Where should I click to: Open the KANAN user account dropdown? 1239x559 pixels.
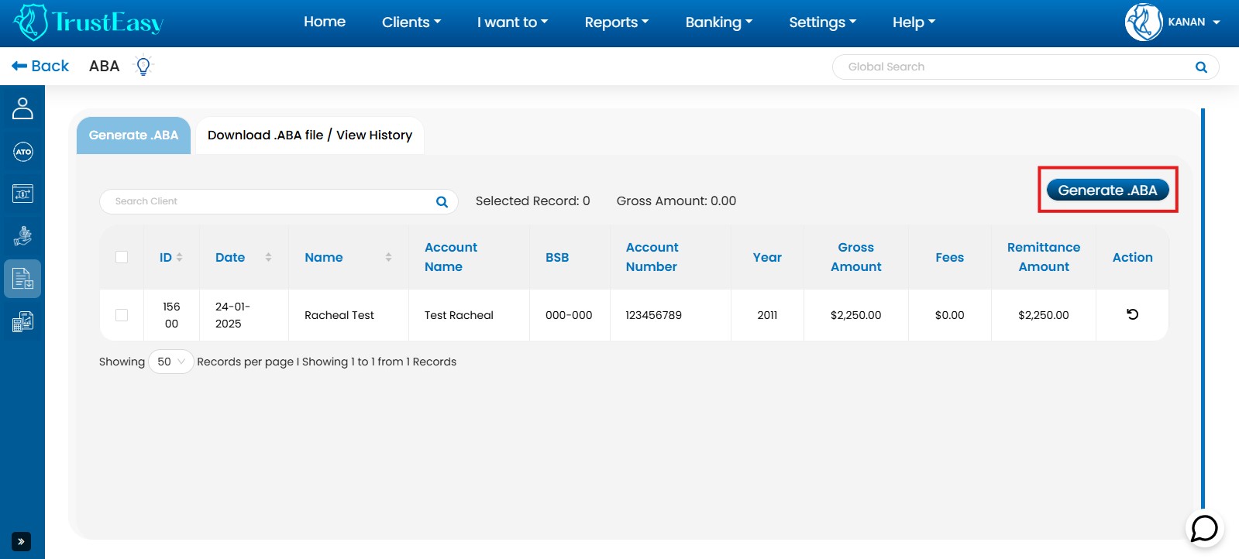tap(1173, 22)
